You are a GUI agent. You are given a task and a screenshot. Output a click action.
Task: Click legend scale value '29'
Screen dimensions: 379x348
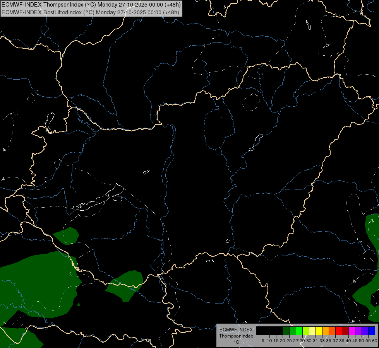pos(302,341)
